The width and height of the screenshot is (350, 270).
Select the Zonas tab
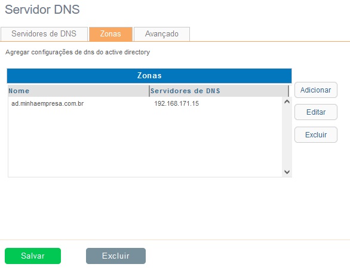[110, 34]
